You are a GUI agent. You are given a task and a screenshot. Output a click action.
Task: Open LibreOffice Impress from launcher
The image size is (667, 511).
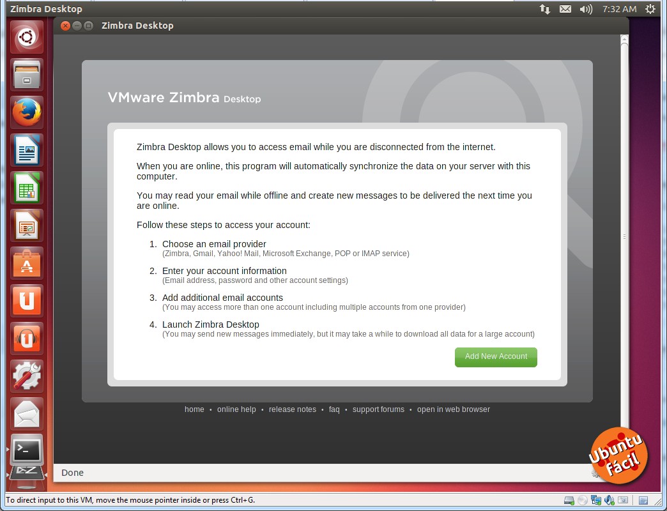tap(27, 225)
